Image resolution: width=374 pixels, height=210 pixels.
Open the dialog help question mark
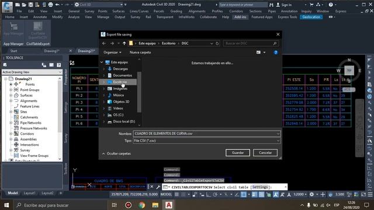click(x=276, y=52)
